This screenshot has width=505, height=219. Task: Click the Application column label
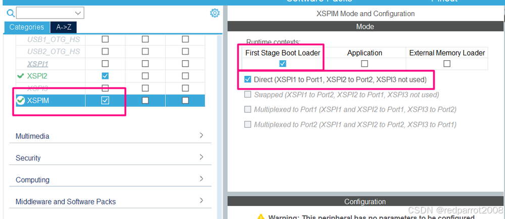pos(364,53)
